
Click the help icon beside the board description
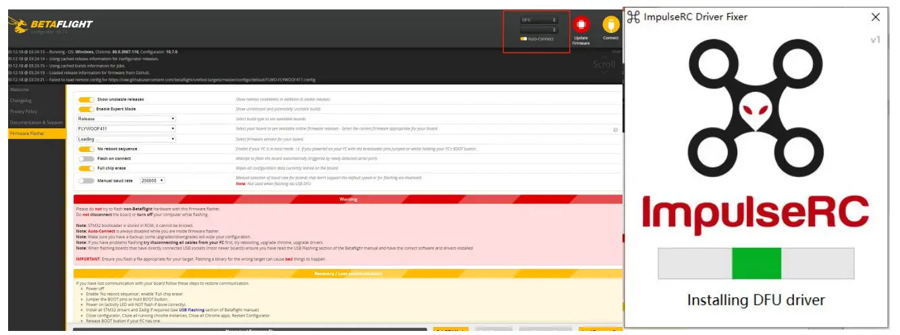pyautogui.click(x=615, y=129)
